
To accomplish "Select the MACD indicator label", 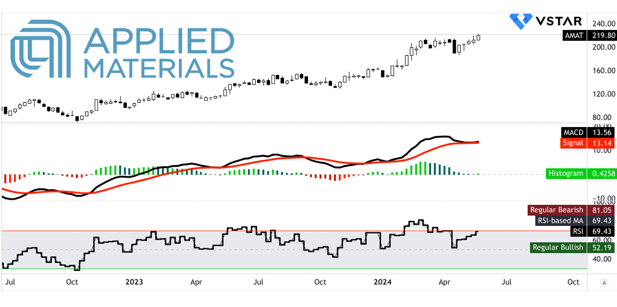I will [x=573, y=132].
